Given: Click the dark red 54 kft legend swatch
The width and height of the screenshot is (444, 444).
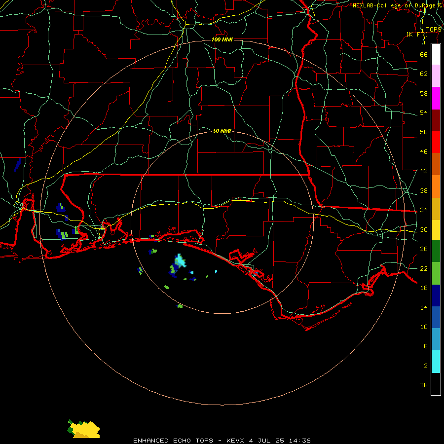Looking at the screenshot, I should (436, 120).
